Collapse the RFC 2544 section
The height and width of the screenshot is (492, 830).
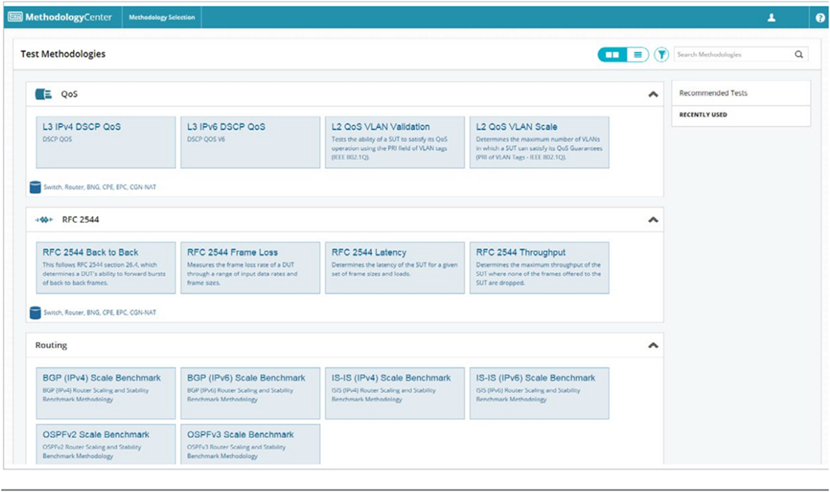pos(653,220)
